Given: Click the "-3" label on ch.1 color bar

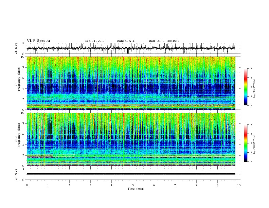Looking at the screenshot, I should coord(251,68).
